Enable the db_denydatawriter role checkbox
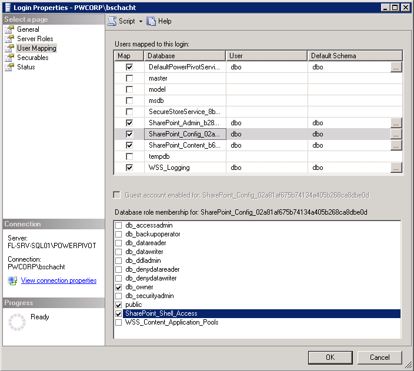 point(119,278)
